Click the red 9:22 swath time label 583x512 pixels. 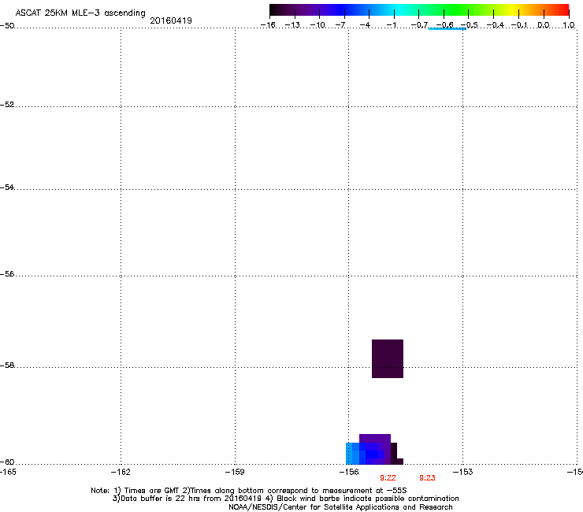[388, 478]
